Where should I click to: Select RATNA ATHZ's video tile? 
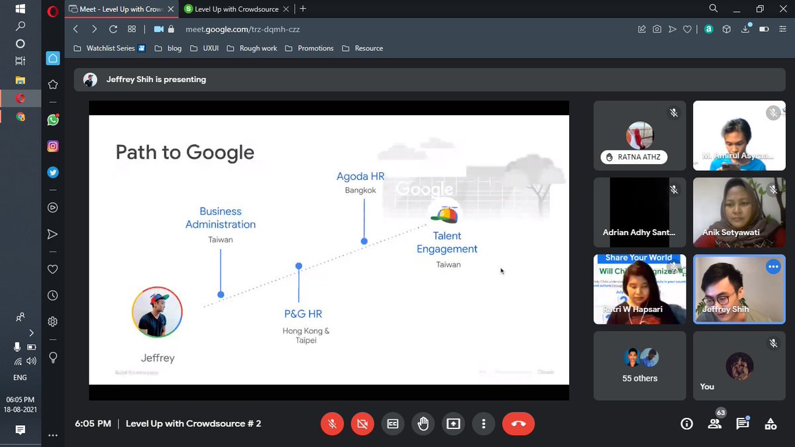pyautogui.click(x=640, y=135)
